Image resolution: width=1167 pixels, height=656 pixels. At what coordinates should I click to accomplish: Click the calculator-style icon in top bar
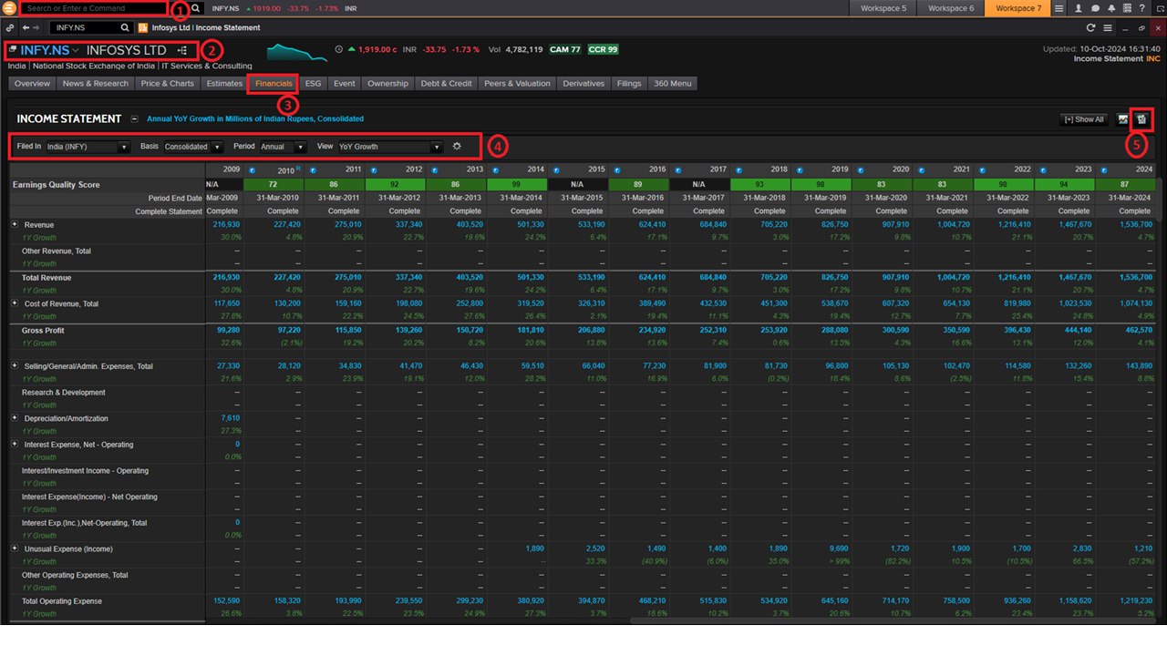coord(1127,8)
